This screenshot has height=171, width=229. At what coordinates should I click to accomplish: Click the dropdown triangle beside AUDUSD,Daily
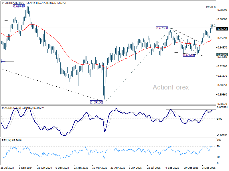pyautogui.click(x=3, y=3)
